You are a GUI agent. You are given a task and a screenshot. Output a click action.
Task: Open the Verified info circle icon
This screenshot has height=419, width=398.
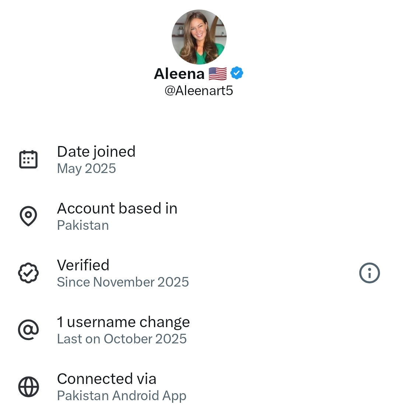coord(369,273)
